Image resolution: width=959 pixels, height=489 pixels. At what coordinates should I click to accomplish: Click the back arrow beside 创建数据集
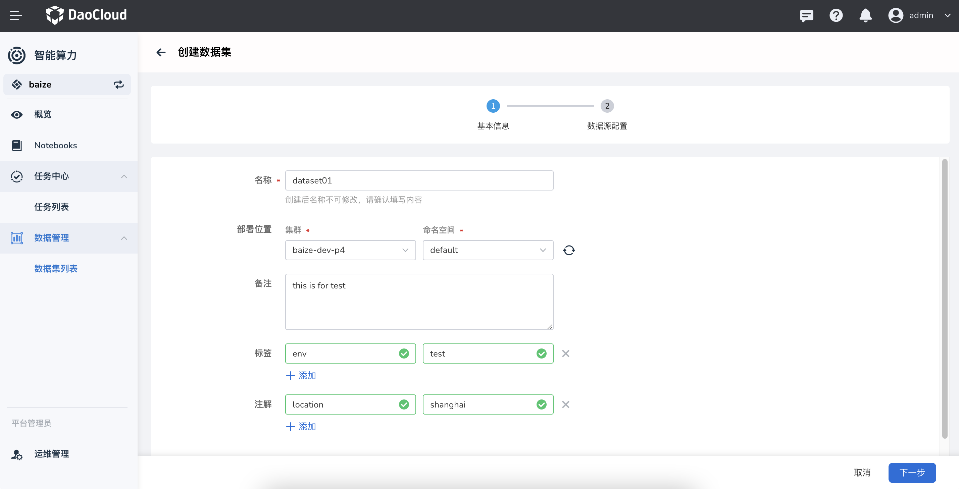point(161,52)
